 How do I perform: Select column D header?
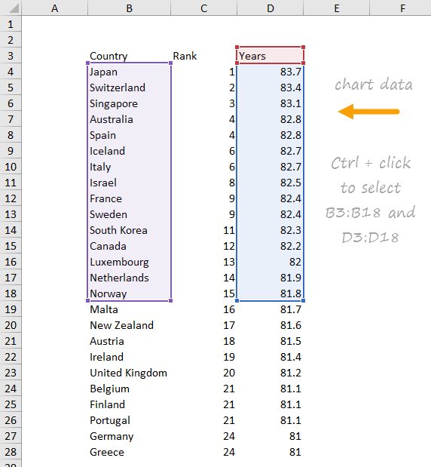coord(270,8)
